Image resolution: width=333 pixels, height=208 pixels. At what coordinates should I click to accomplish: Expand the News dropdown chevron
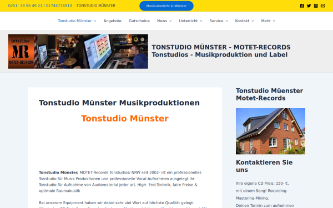pyautogui.click(x=170, y=21)
